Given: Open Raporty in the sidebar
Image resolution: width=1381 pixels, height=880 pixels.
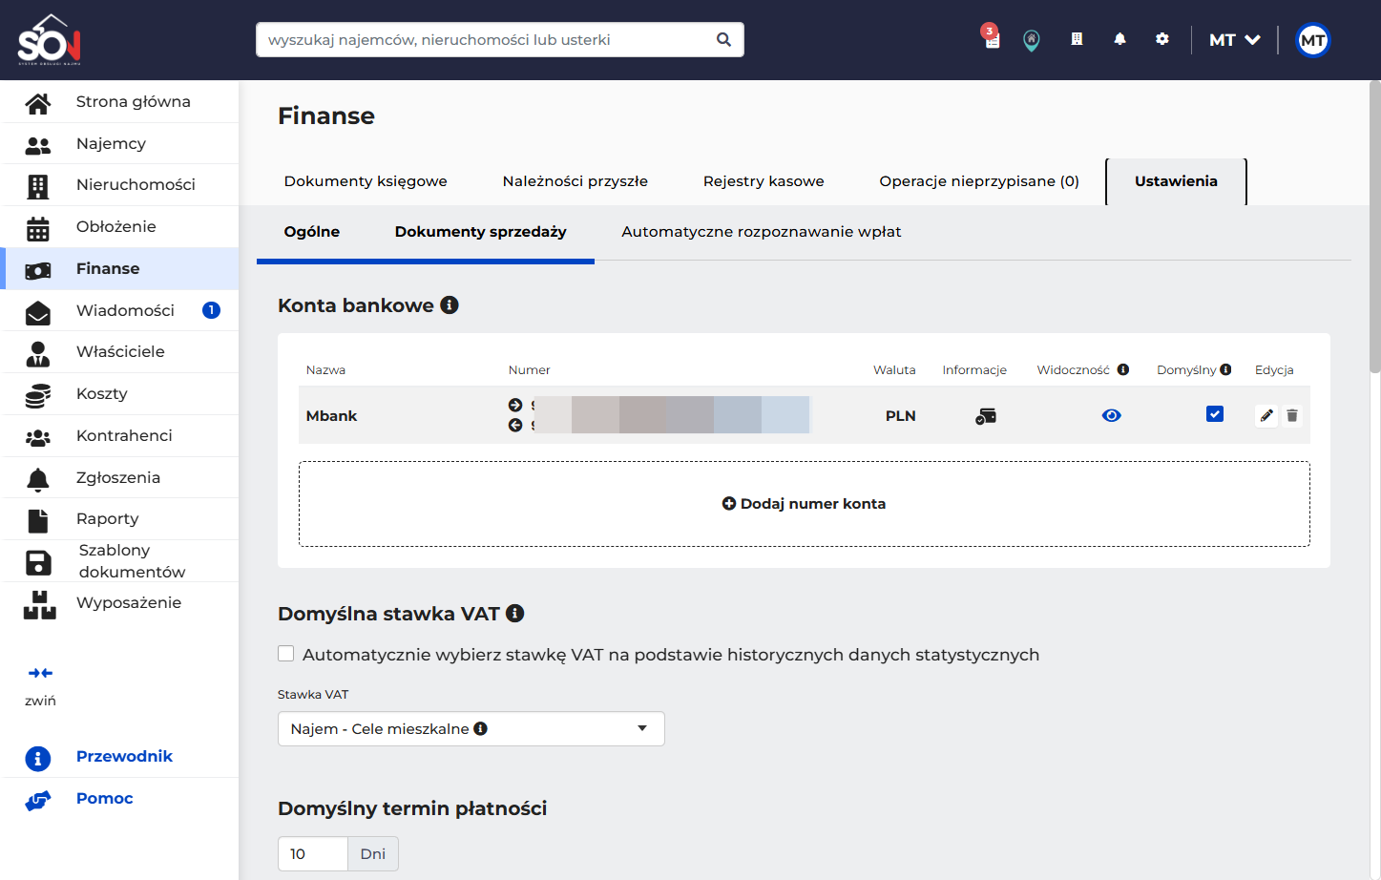Looking at the screenshot, I should click(119, 519).
